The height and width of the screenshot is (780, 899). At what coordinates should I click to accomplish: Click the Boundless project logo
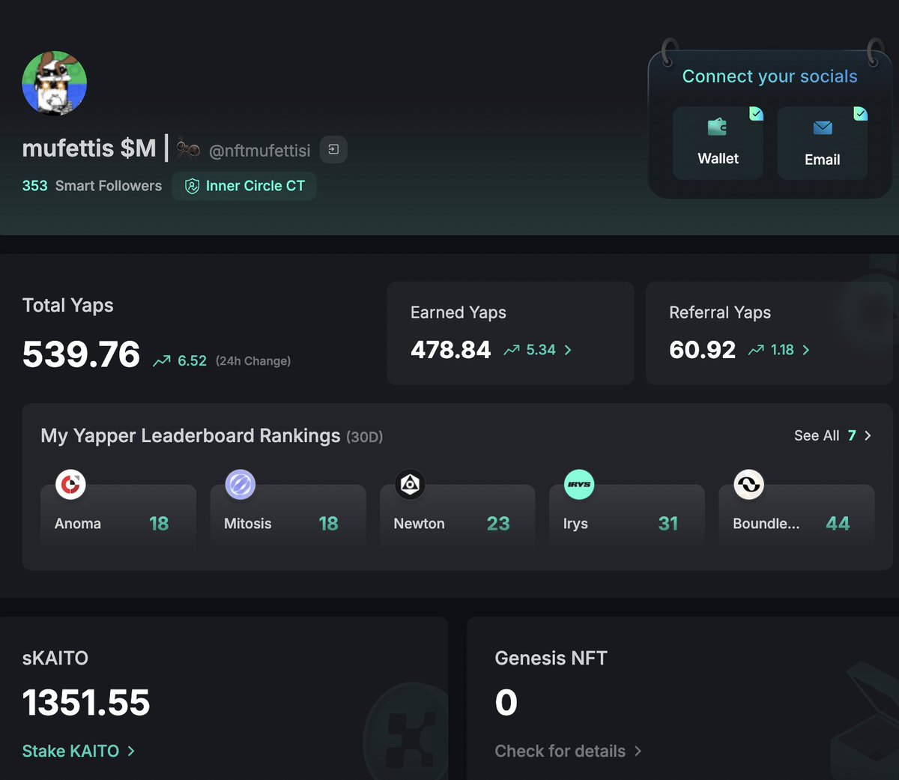(x=748, y=485)
